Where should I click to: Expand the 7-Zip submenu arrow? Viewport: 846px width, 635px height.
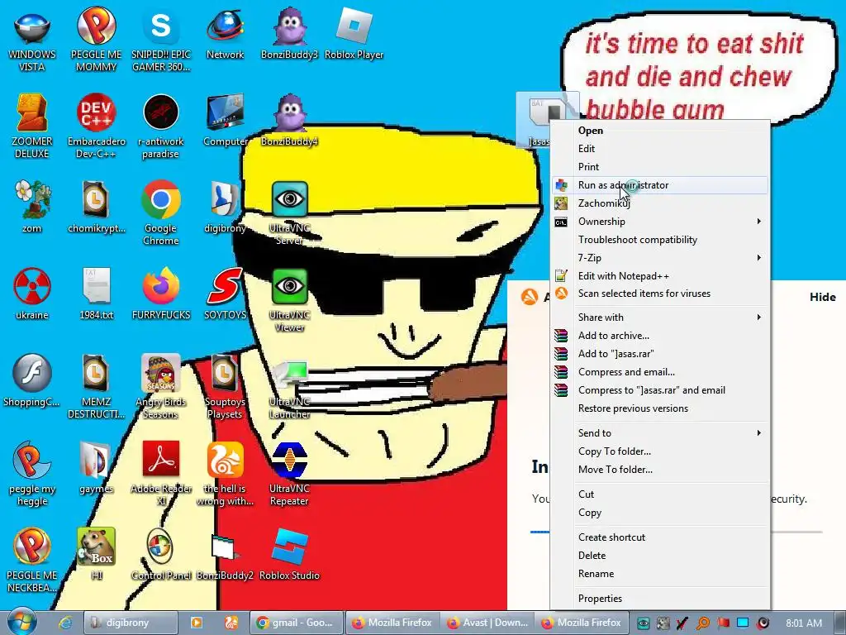click(759, 258)
